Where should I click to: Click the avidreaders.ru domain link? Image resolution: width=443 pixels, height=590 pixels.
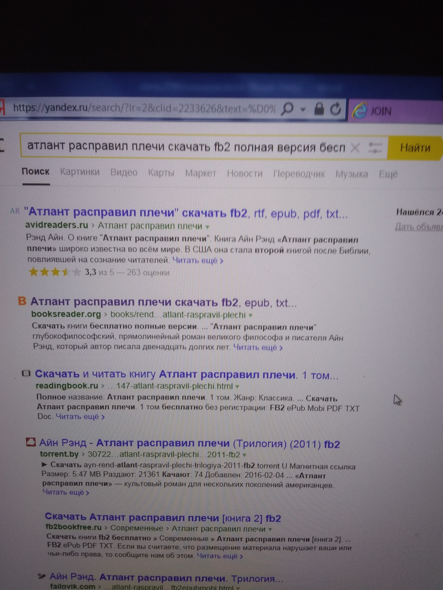[57, 225]
